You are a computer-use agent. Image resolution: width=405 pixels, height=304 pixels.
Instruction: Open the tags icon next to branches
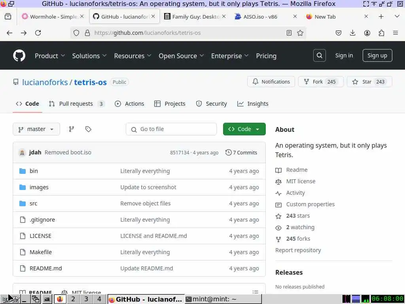[x=88, y=129]
